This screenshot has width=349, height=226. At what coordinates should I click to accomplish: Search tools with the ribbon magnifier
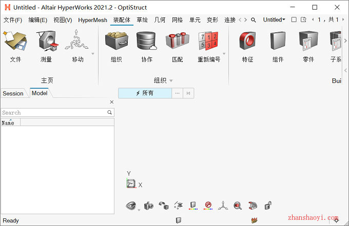(254, 20)
